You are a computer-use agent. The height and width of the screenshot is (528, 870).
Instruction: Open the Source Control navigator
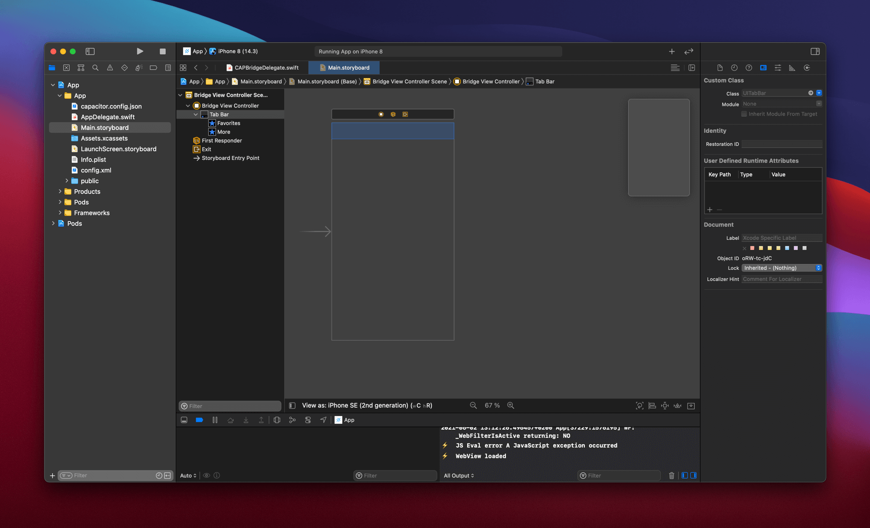66,68
